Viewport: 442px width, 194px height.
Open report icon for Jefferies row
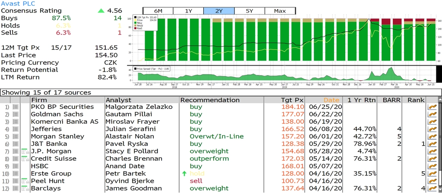[16, 129]
